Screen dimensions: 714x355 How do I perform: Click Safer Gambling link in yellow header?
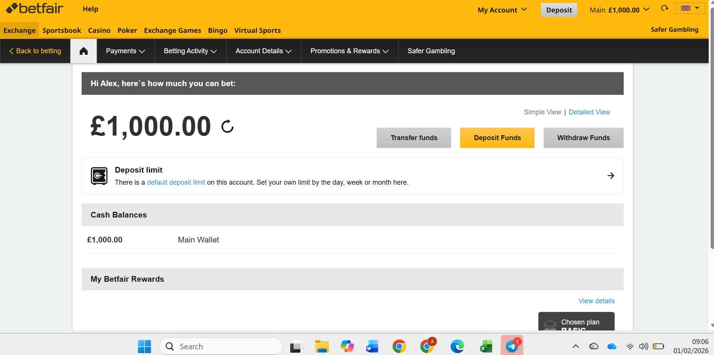674,29
